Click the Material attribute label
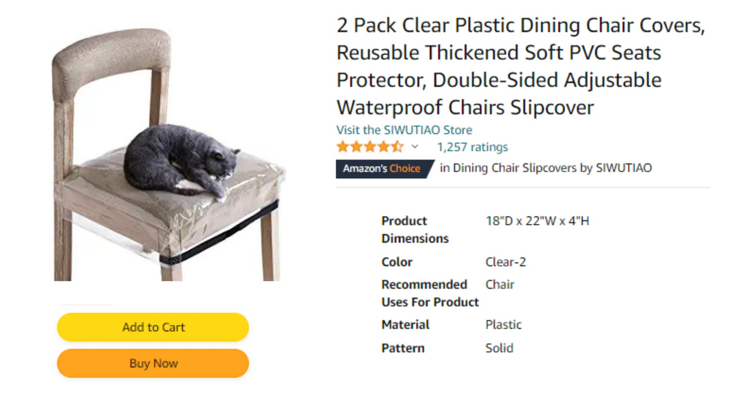 point(405,325)
